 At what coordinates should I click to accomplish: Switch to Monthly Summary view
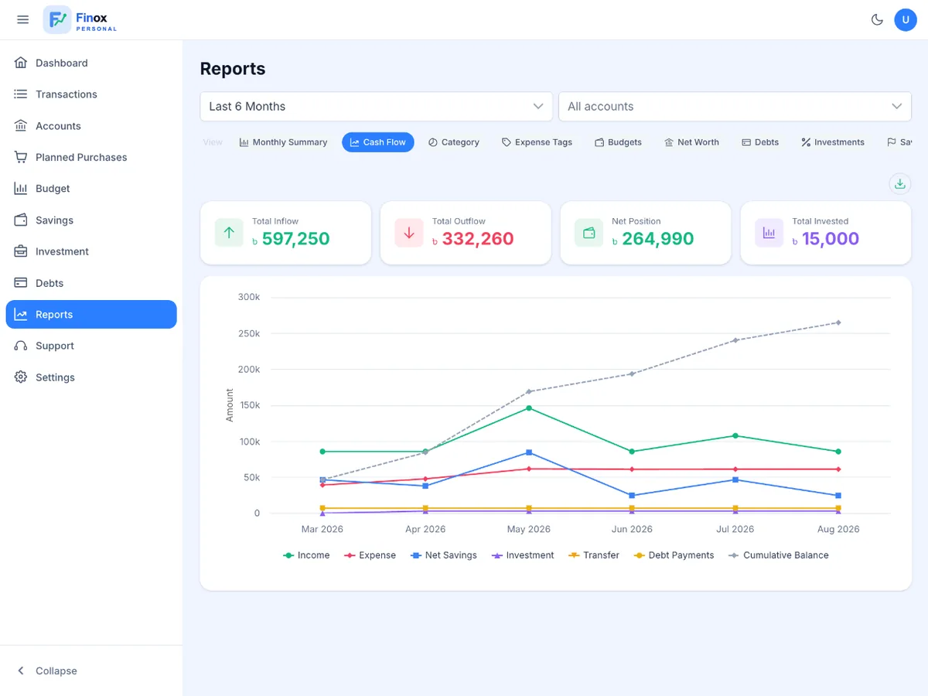point(283,142)
